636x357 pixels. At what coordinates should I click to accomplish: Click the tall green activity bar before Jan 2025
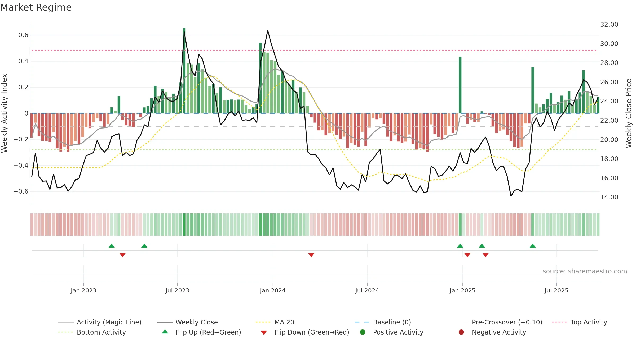click(460, 85)
